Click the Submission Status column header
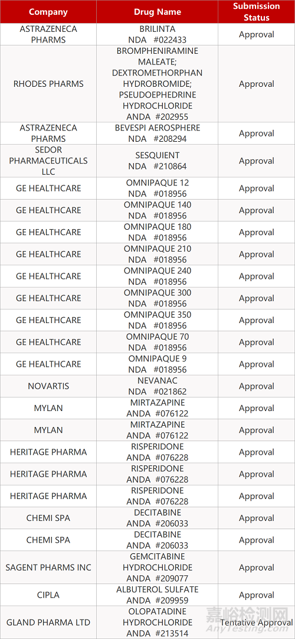 coord(256,12)
